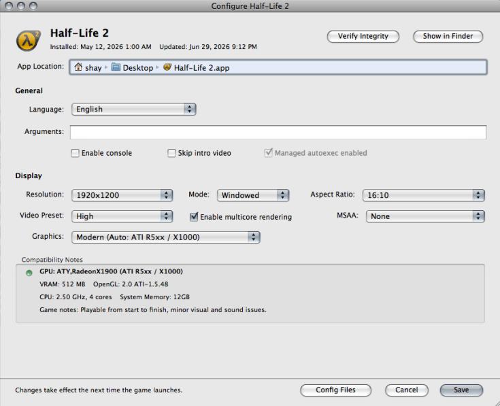
Task: Open the Mode dropdown set to Windowed
Action: pyautogui.click(x=253, y=195)
